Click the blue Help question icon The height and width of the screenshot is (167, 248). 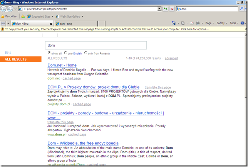coord(242,23)
